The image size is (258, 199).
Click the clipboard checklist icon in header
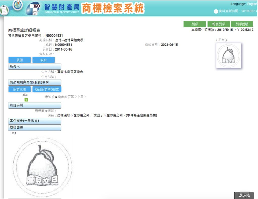pos(4,10)
